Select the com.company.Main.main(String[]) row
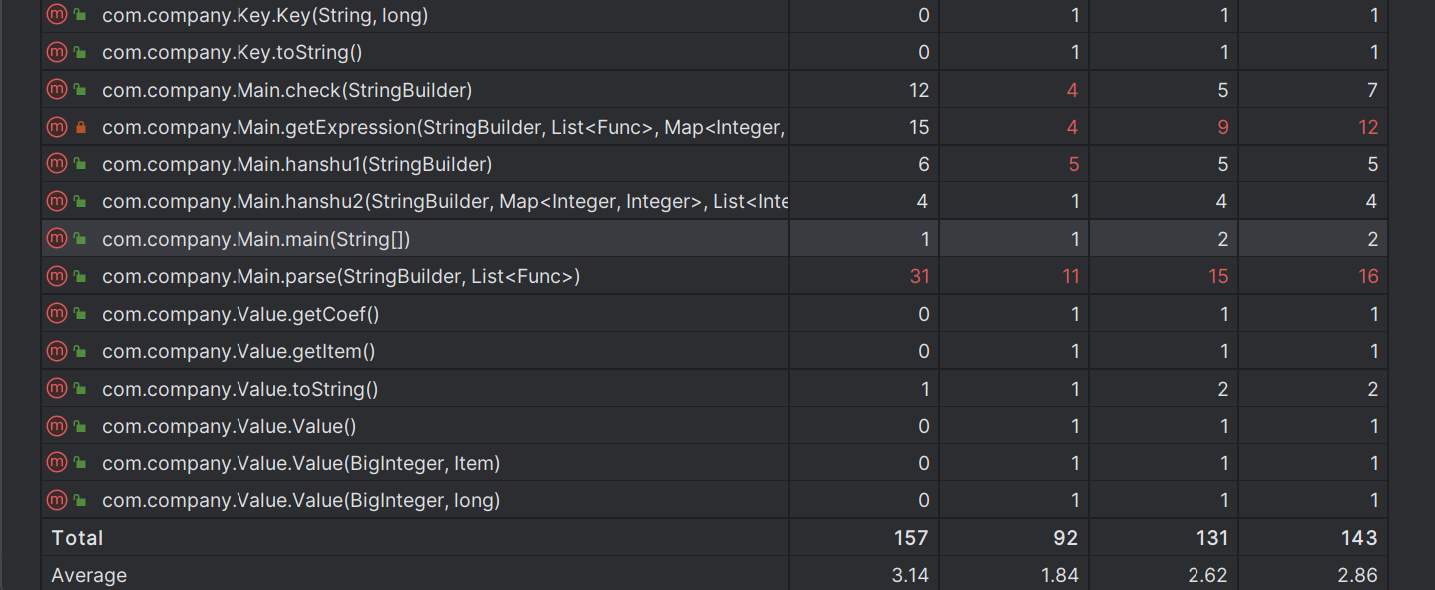The height and width of the screenshot is (590, 1435). (x=255, y=239)
